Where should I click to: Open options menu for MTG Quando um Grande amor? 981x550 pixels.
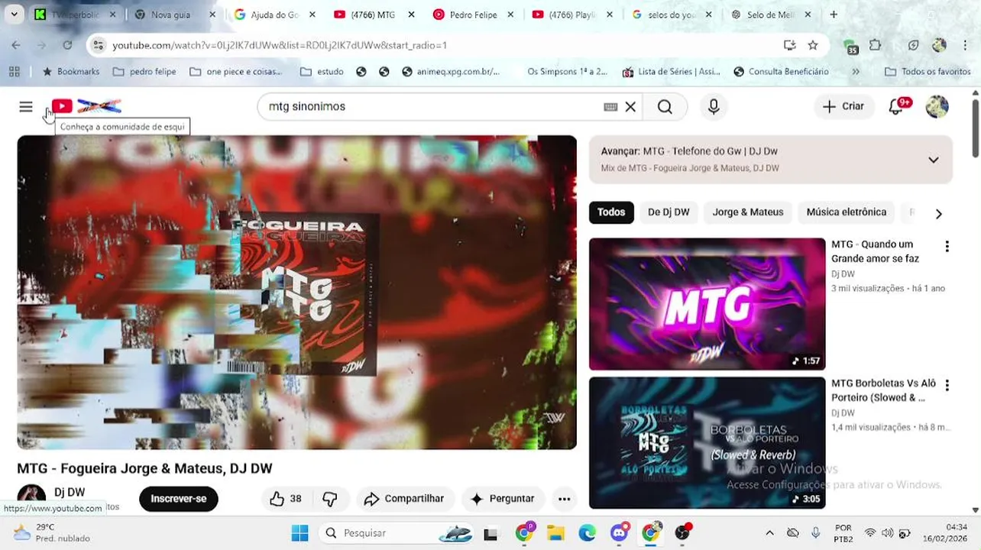click(x=947, y=247)
